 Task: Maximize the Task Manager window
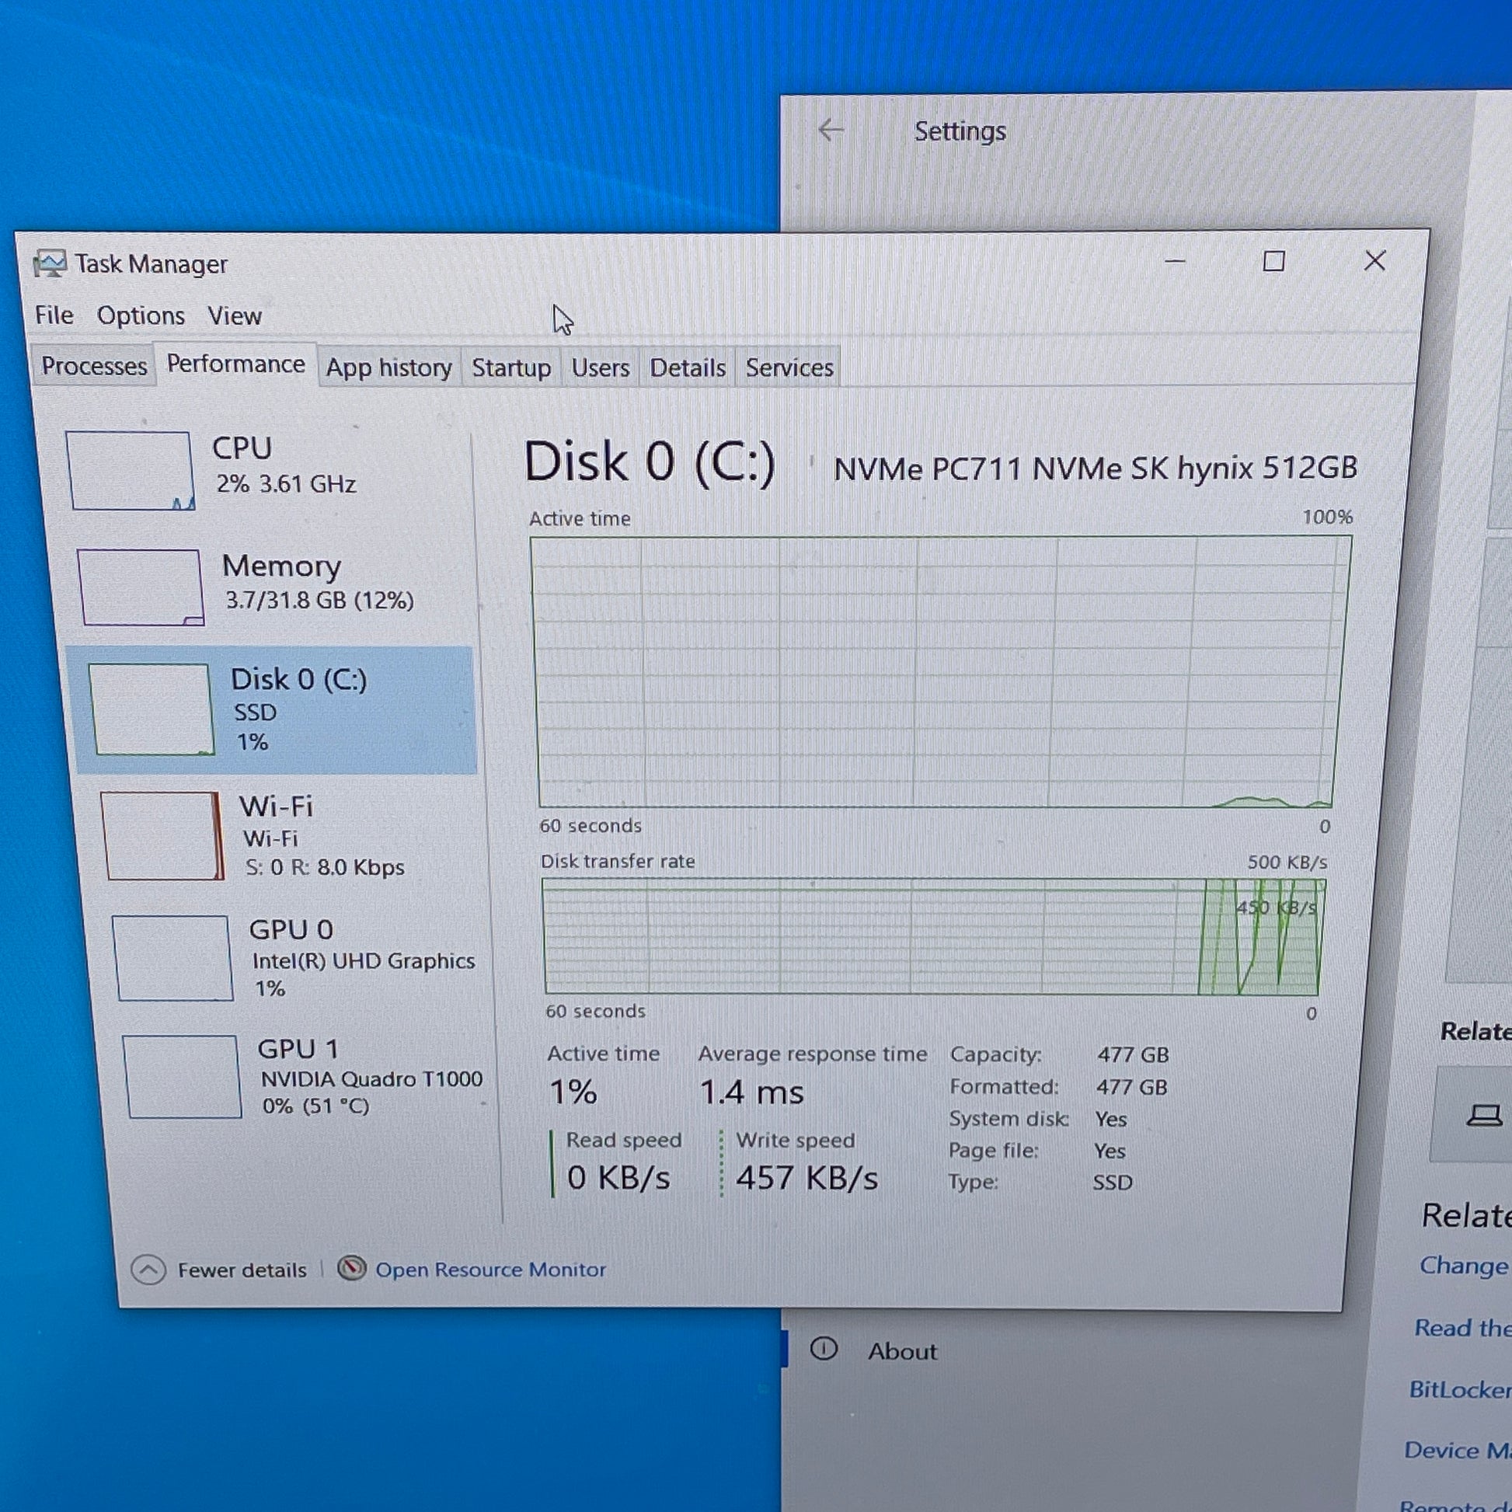(1273, 261)
